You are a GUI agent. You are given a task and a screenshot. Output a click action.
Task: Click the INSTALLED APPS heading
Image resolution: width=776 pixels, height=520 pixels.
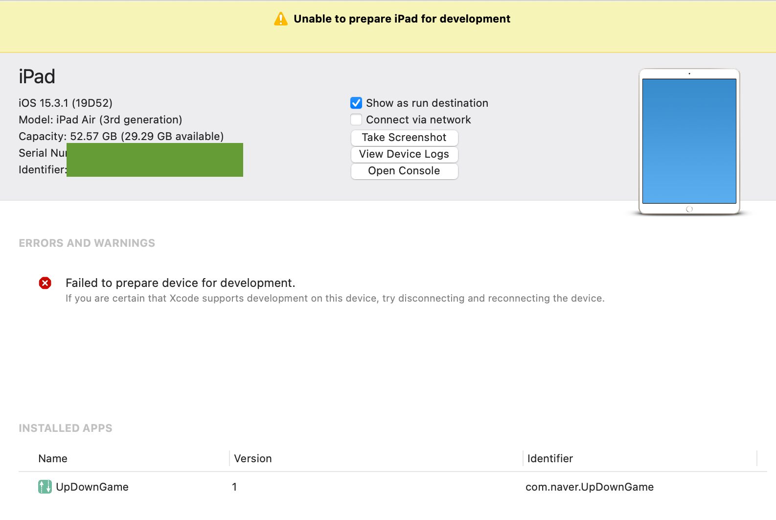[66, 428]
